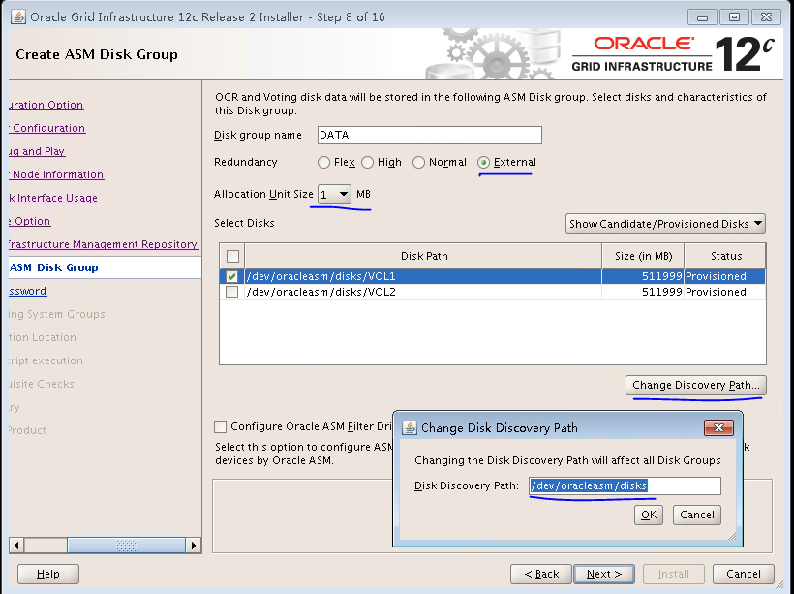Click OK in Disk Discovery Path dialog

pyautogui.click(x=649, y=515)
